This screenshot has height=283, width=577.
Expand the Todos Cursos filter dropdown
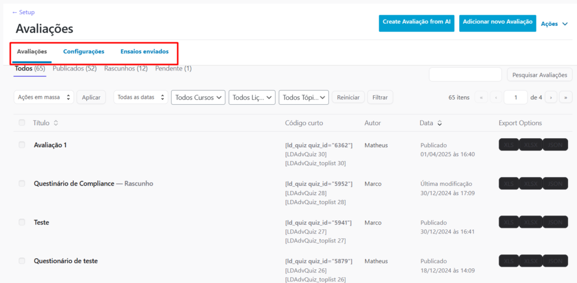point(198,98)
